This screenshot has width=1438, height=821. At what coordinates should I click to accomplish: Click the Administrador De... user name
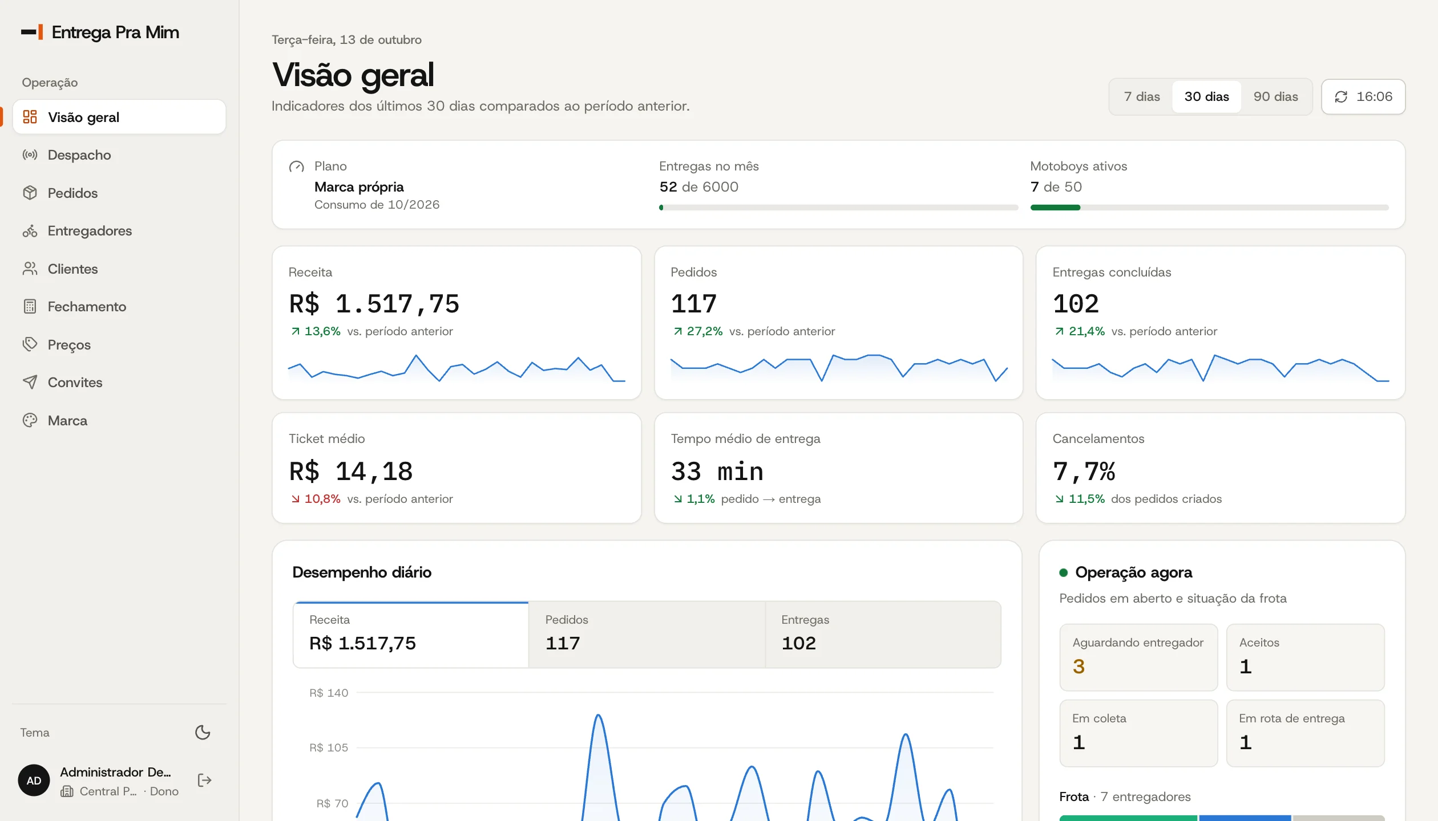[x=115, y=772]
